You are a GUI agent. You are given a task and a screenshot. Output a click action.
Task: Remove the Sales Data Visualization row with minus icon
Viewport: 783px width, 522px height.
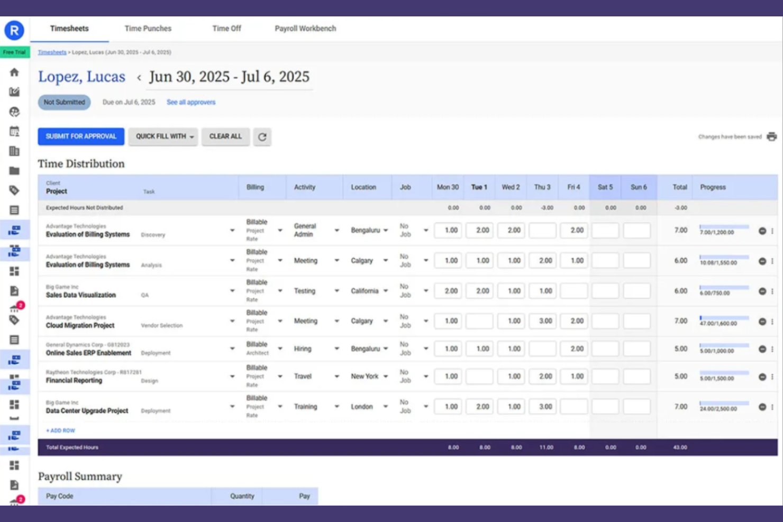click(x=762, y=291)
